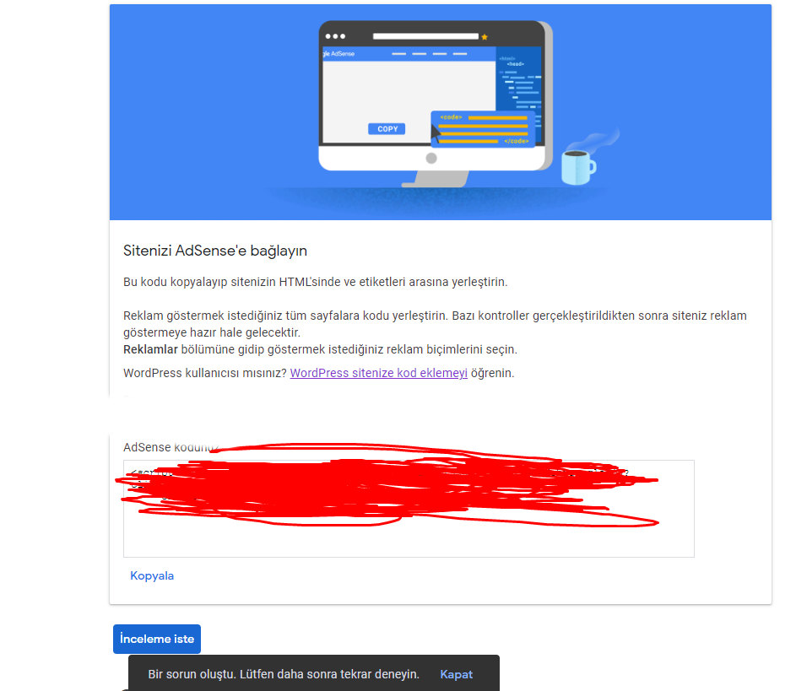Click the heading Sitenizi AdSense'e bağlayın
Image resolution: width=796 pixels, height=691 pixels.
pos(215,251)
